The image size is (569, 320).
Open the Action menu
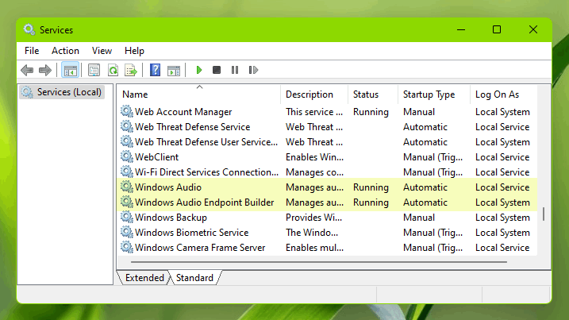click(65, 51)
